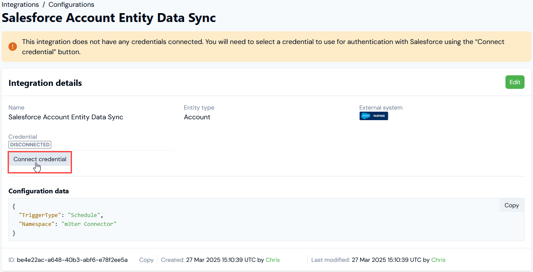Select the page title Salesforce Account Entity Data Sync
533x272 pixels.
(109, 18)
